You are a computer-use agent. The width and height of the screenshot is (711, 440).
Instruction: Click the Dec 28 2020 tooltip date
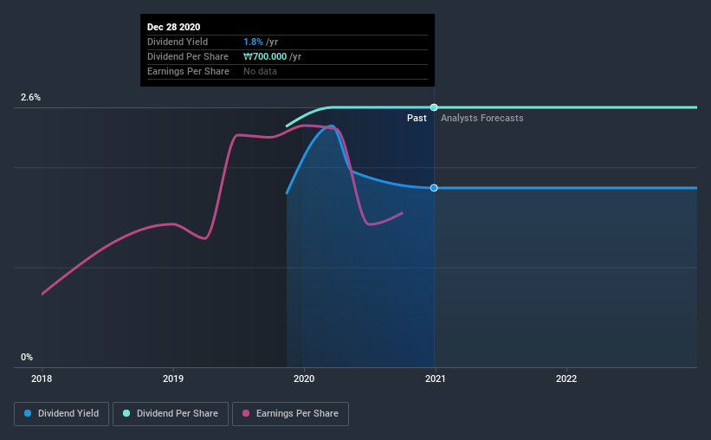[x=174, y=27]
